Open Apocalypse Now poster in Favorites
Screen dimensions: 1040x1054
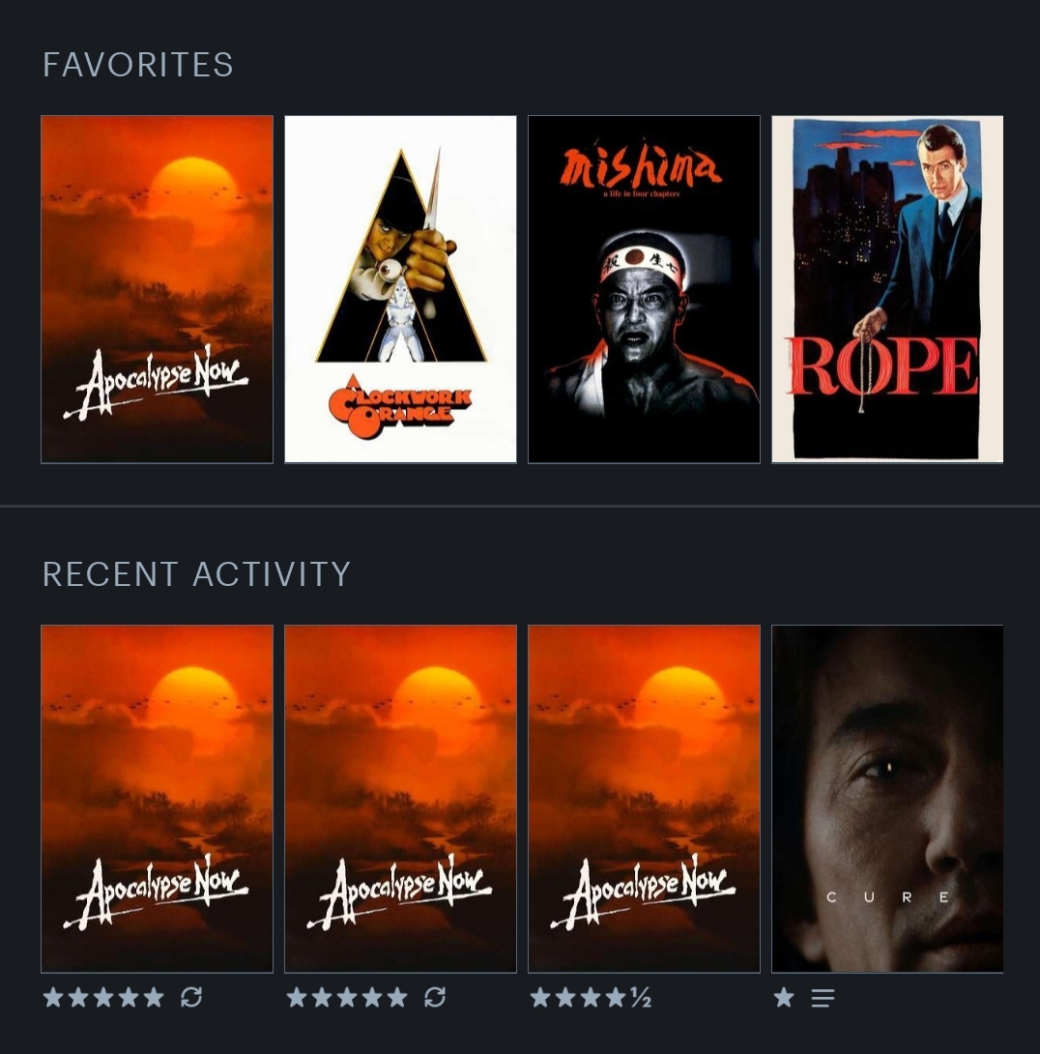[x=158, y=289]
